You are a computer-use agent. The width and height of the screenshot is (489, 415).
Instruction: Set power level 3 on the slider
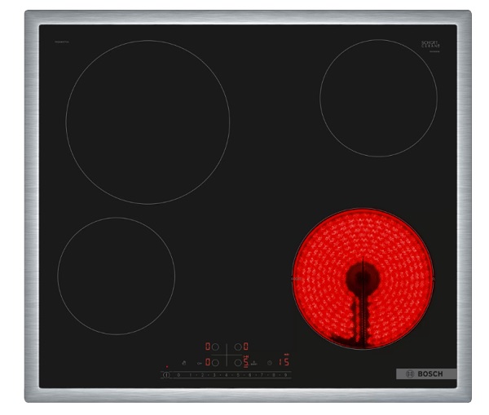(214, 375)
